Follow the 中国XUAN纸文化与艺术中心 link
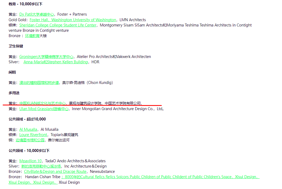This screenshot has width=282, height=189. pyautogui.click(x=42, y=103)
